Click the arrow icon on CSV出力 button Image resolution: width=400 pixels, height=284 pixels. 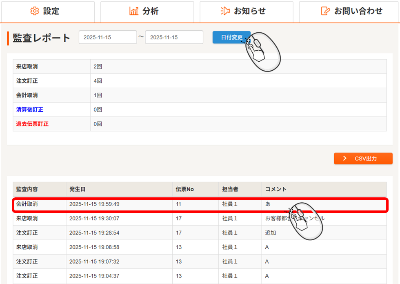pyautogui.click(x=345, y=159)
